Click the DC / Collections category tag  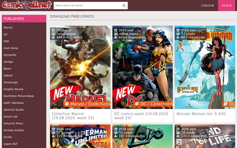[153, 104]
